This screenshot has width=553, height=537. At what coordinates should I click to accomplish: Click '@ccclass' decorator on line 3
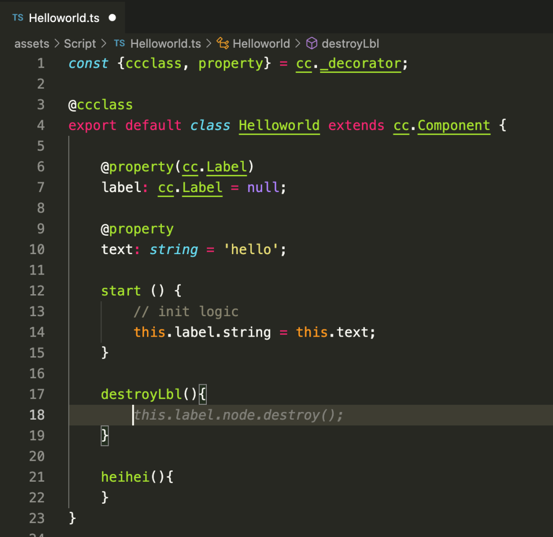point(100,105)
